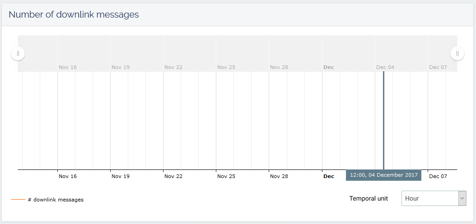Click the Nov 25 bottom axis label
Viewport: 476px width, 224px height.
pyautogui.click(x=226, y=176)
